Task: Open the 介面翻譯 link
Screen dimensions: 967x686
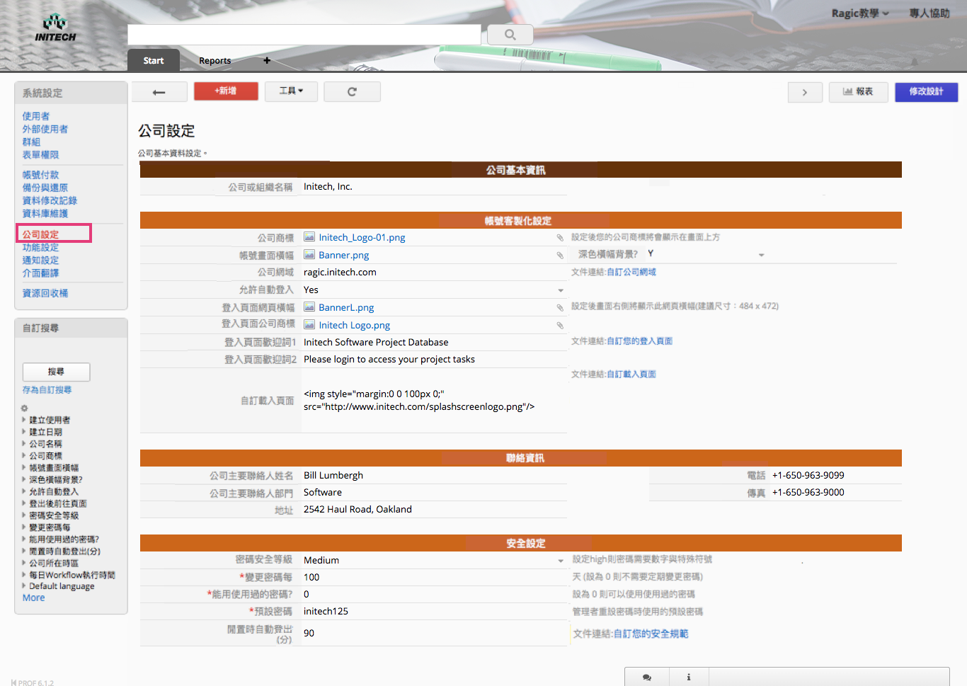Action: [x=40, y=273]
